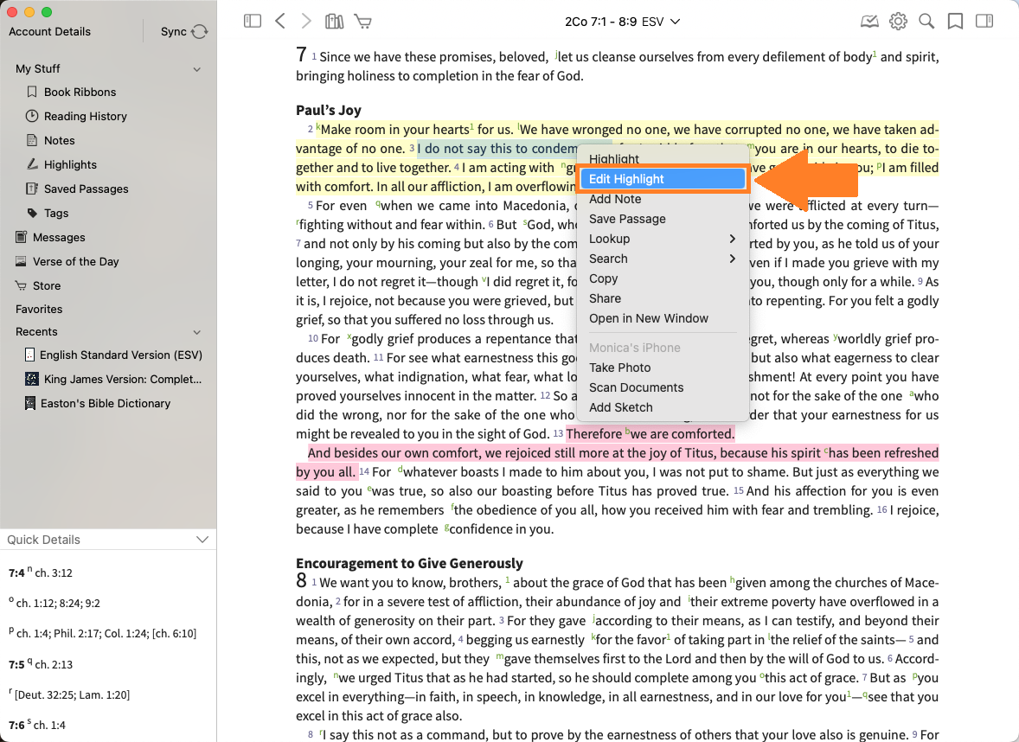Expand the Lookup submenu arrow
This screenshot has width=1019, height=742.
733,239
